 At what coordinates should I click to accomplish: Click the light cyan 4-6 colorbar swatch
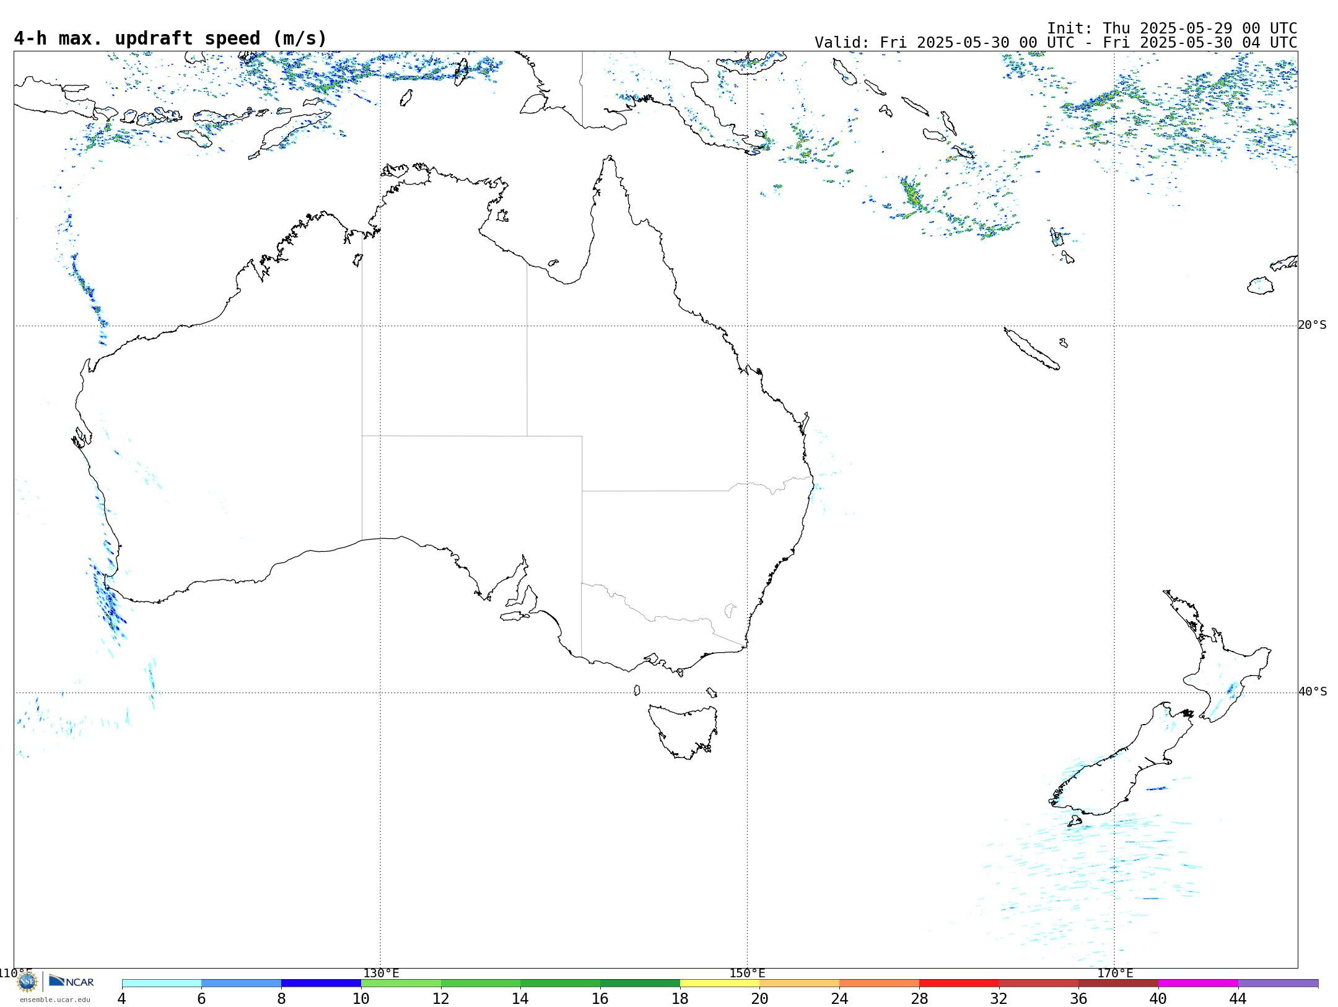(162, 983)
